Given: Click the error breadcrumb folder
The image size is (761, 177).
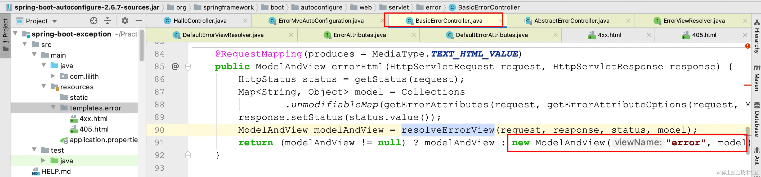Looking at the screenshot, I should [x=429, y=7].
